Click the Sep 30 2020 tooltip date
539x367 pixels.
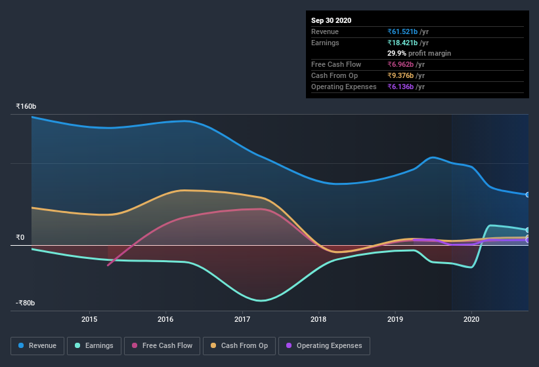[x=331, y=20]
